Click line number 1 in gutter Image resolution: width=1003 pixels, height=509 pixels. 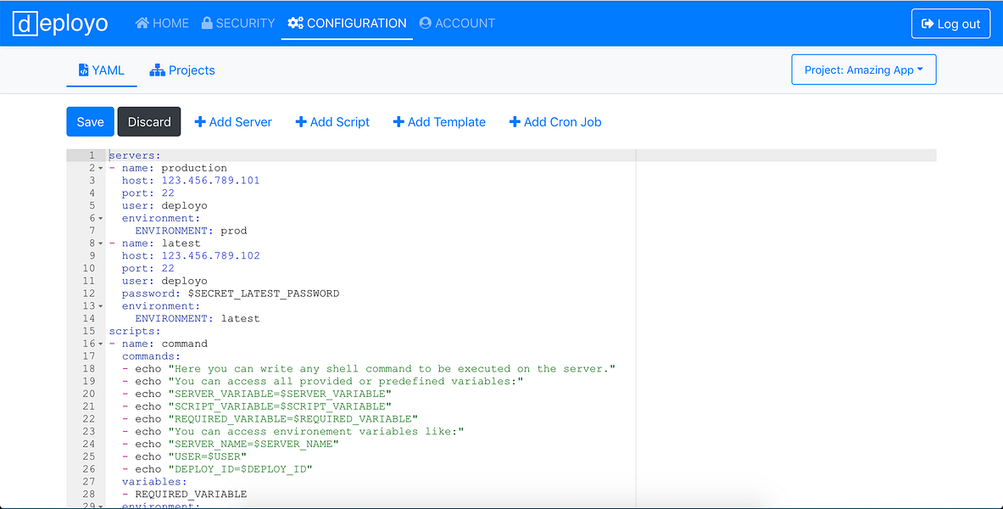(x=92, y=155)
